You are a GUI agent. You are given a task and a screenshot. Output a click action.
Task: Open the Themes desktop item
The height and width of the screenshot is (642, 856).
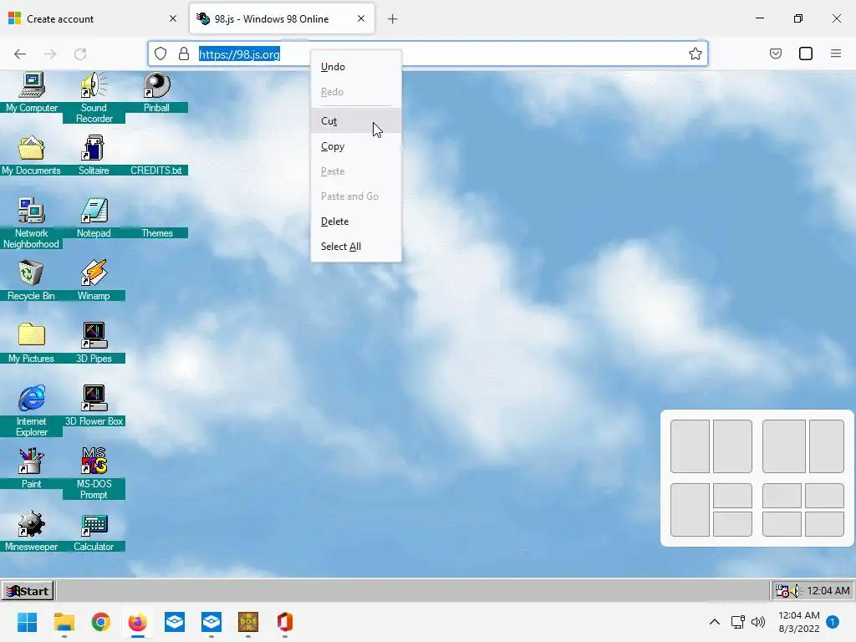tap(156, 233)
